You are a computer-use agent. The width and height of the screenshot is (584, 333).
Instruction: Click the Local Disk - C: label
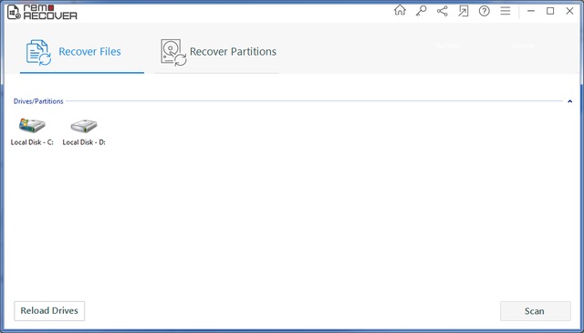pos(32,142)
